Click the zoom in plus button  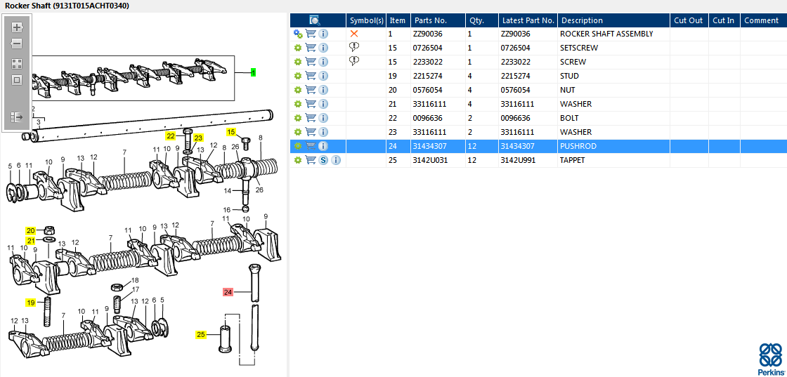17,27
